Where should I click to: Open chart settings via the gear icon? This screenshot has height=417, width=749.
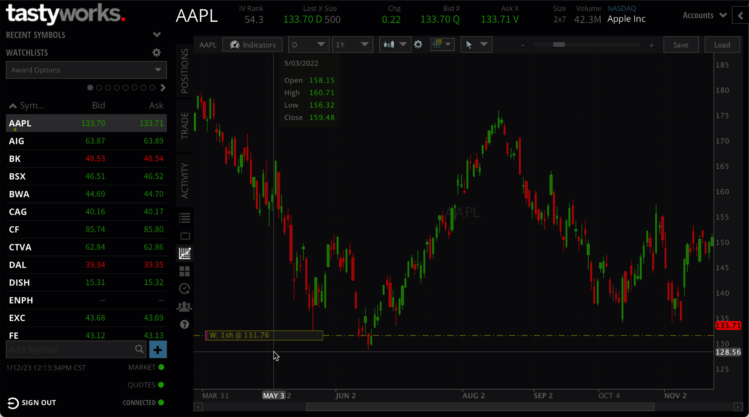[418, 44]
